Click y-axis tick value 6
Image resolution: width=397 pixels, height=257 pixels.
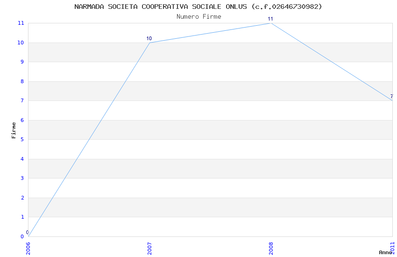tap(22, 120)
